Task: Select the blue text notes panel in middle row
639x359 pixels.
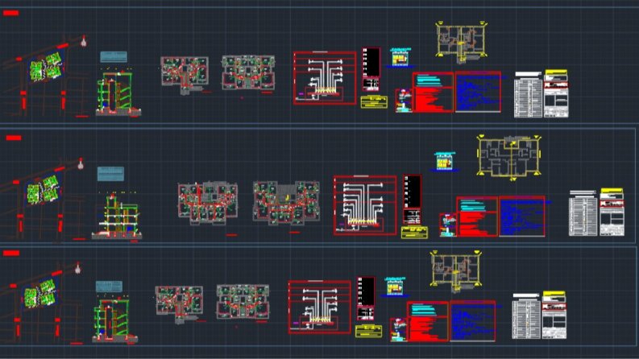Action: [x=522, y=217]
